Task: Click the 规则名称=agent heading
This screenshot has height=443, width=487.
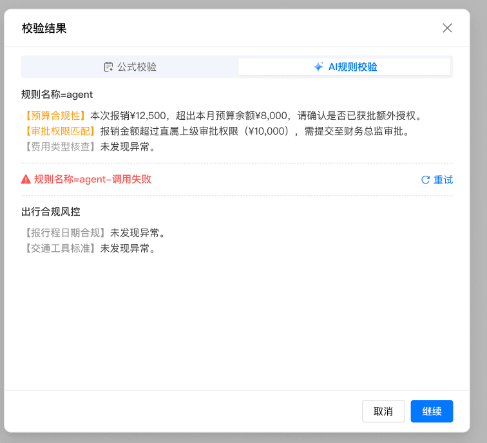Action: pos(57,95)
